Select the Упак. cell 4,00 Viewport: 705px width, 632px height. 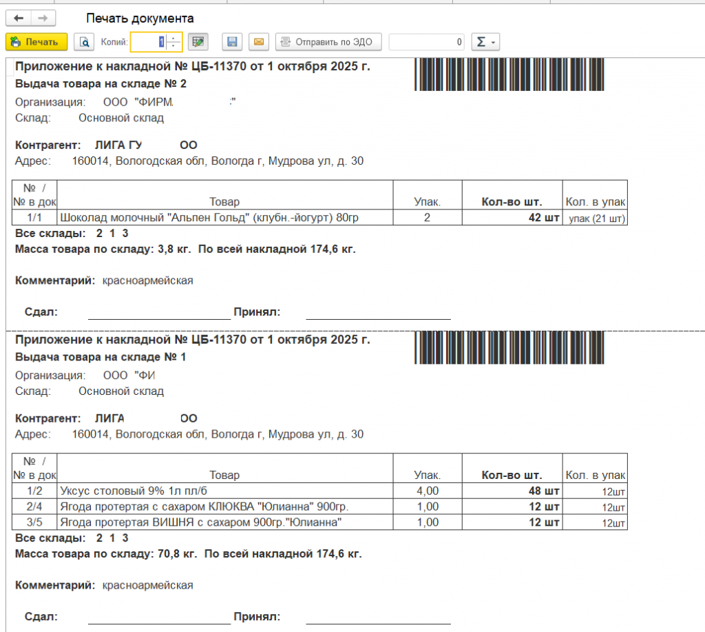[x=428, y=491]
